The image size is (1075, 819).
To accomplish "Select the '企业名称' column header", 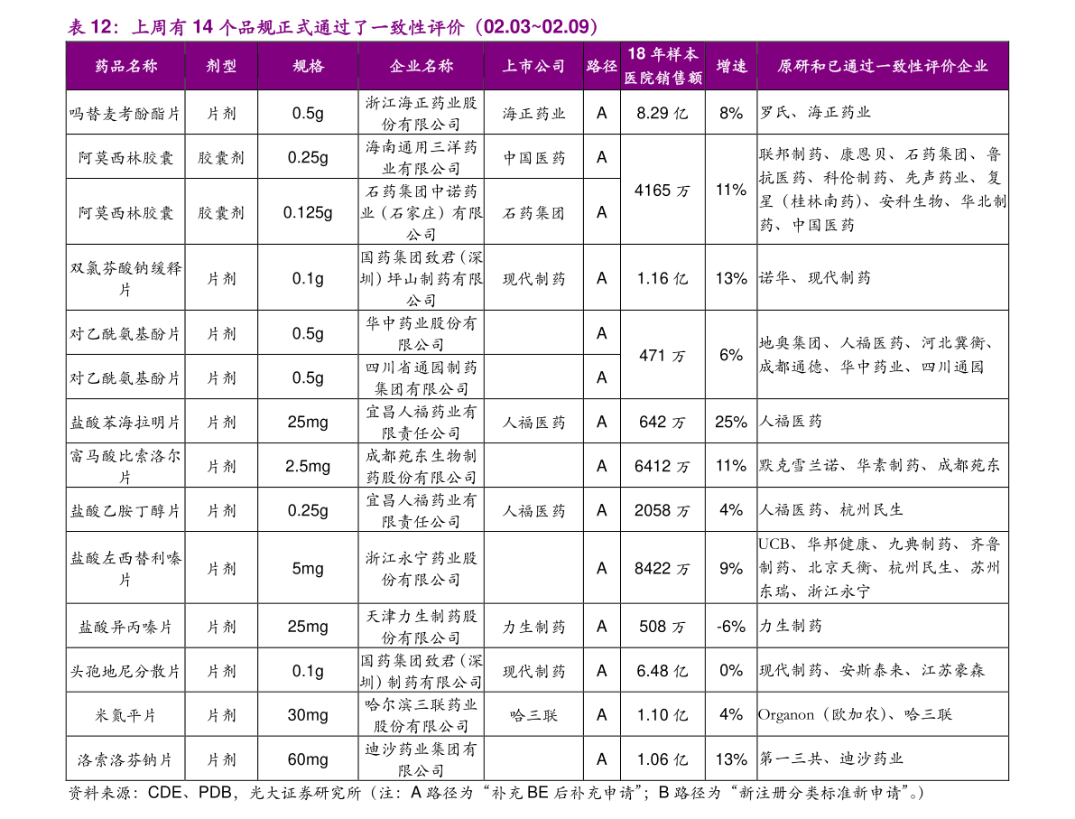I will [x=421, y=66].
